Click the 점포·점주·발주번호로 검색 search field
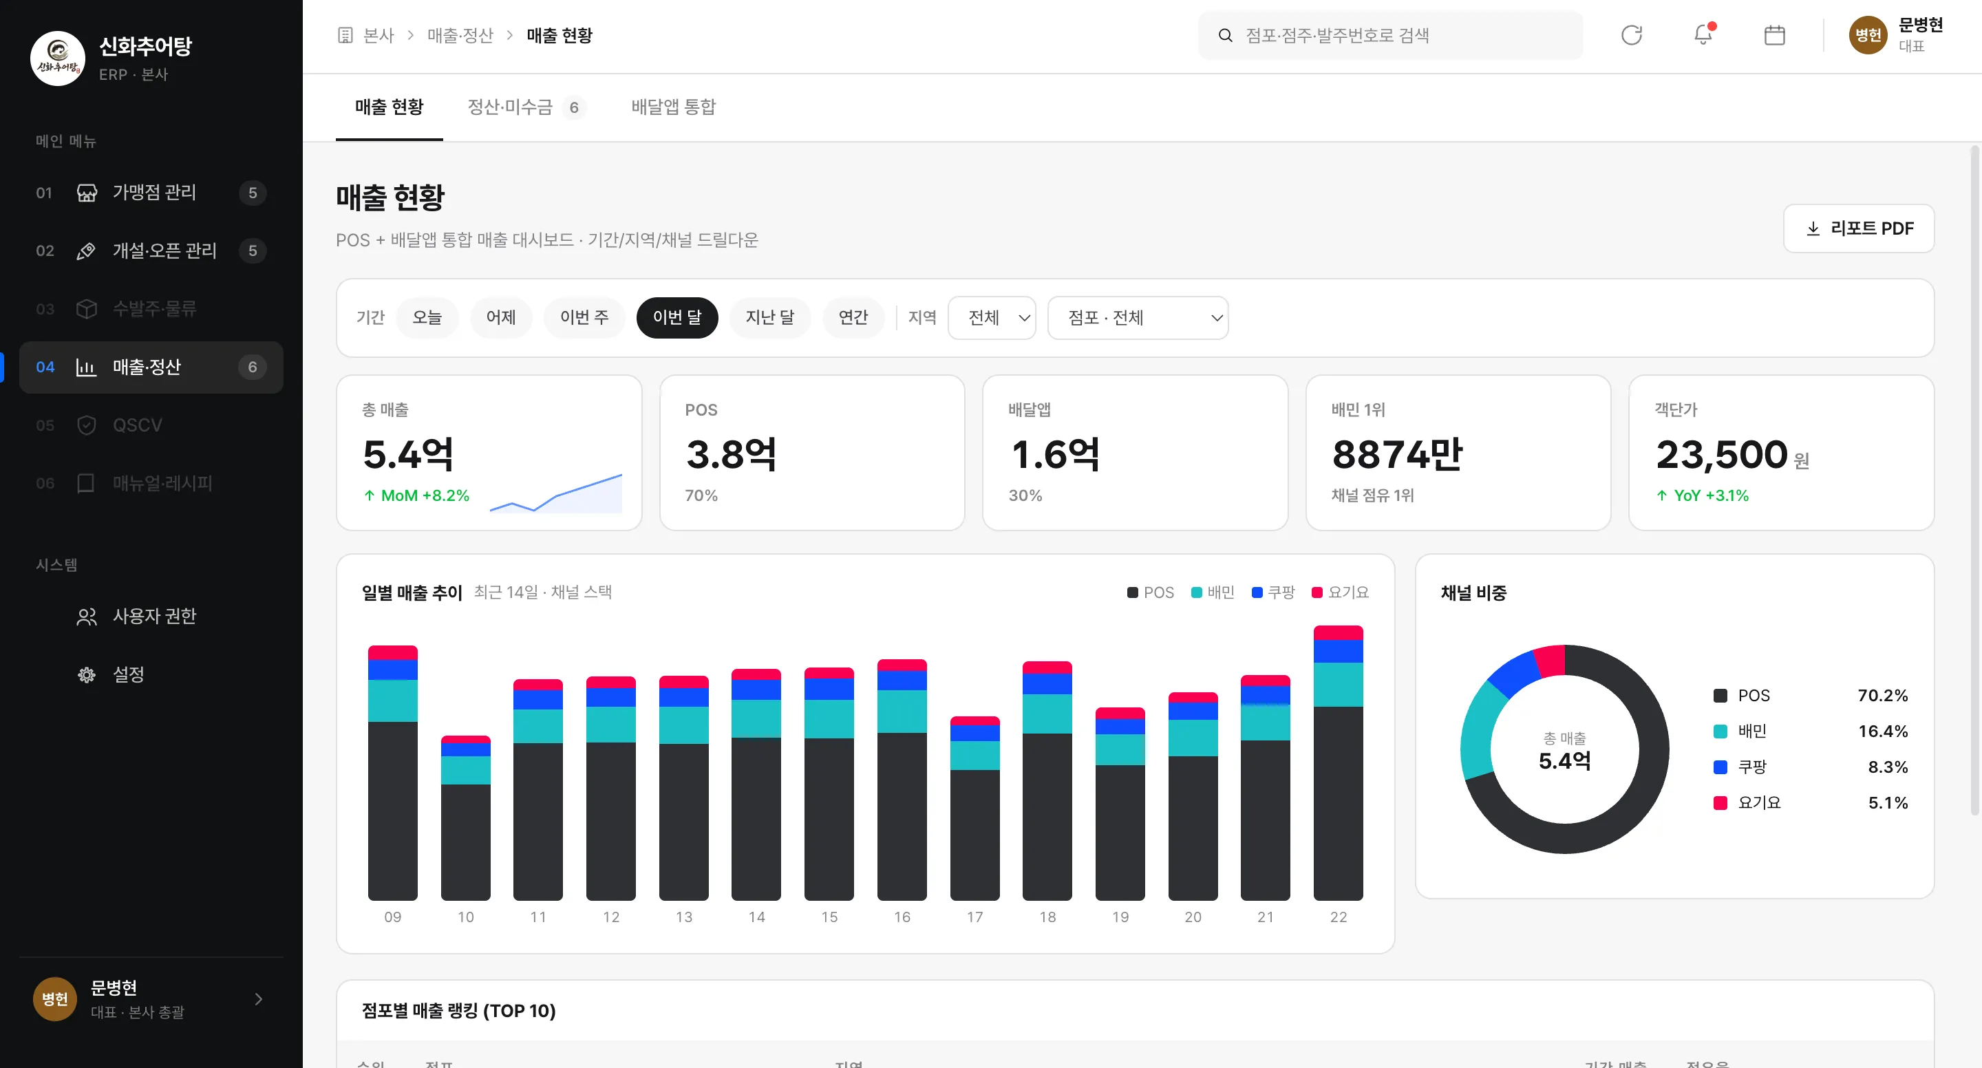 pyautogui.click(x=1391, y=35)
